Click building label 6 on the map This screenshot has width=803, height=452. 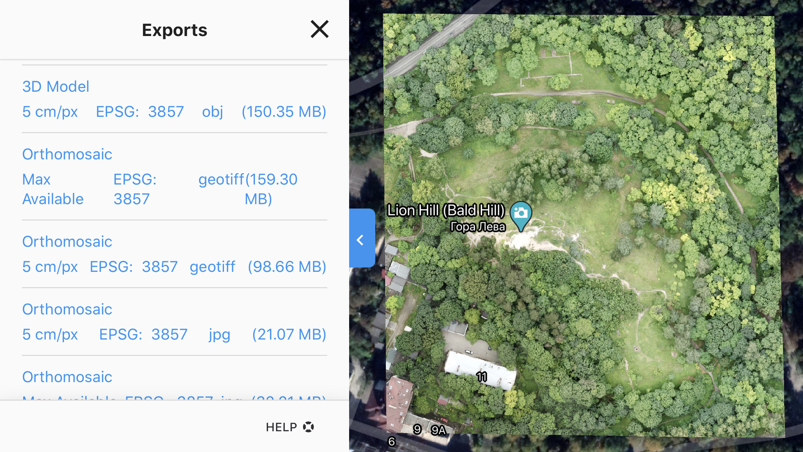coord(392,441)
